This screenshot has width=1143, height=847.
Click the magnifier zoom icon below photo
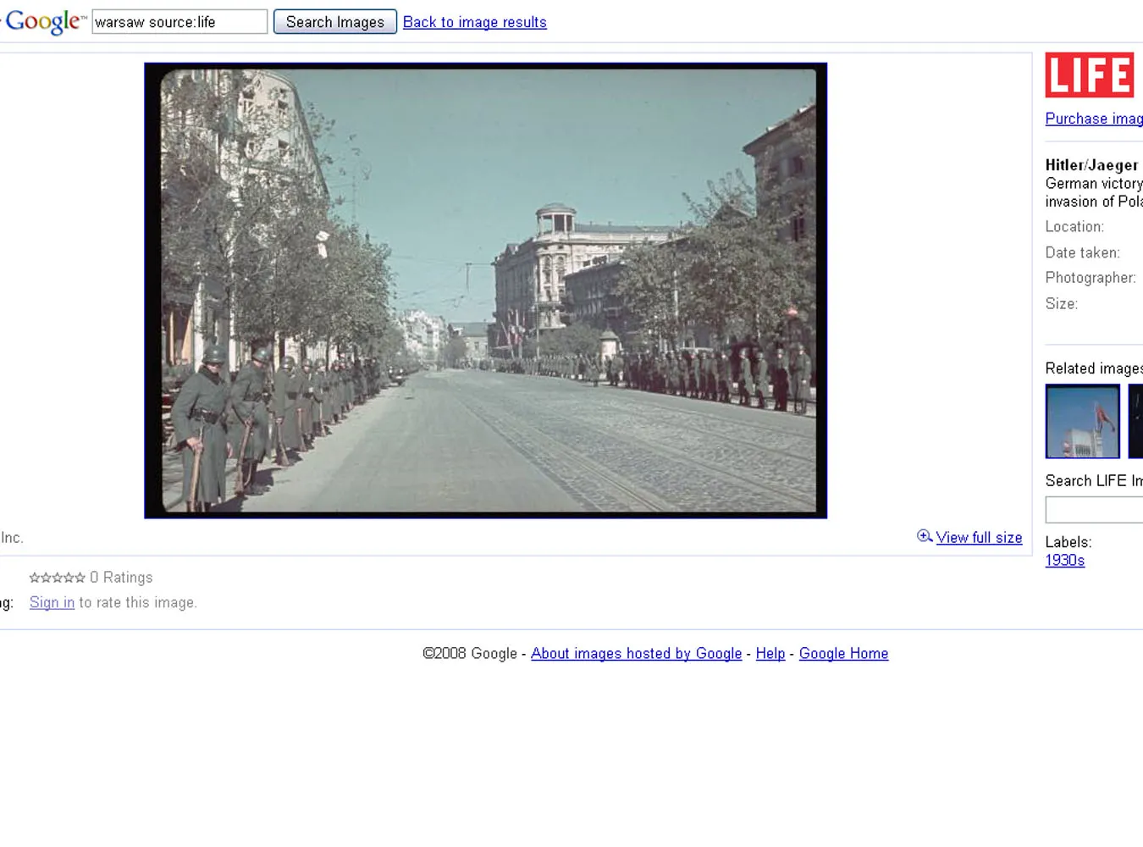pos(925,536)
